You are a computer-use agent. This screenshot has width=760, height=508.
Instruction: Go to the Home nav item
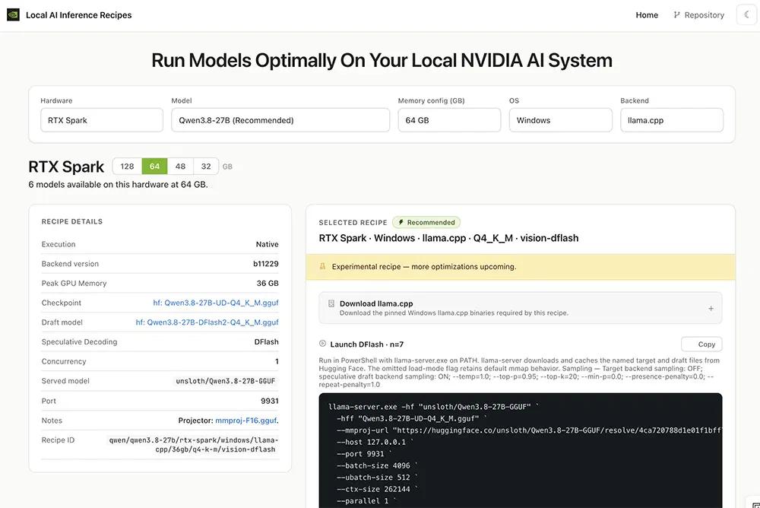click(x=647, y=15)
